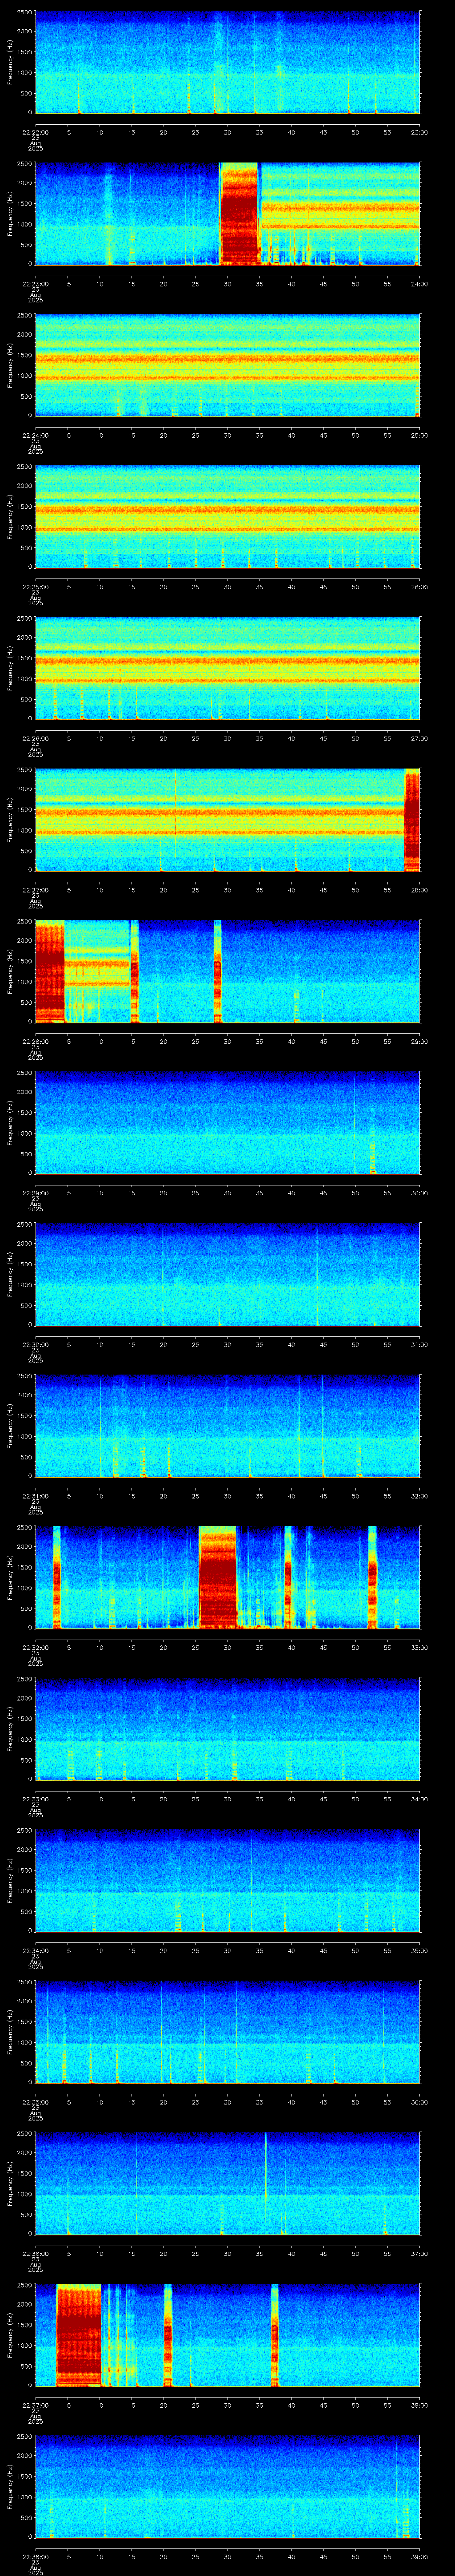
Task: Click the 22:28:00 start time label
Action: pyautogui.click(x=35, y=1041)
